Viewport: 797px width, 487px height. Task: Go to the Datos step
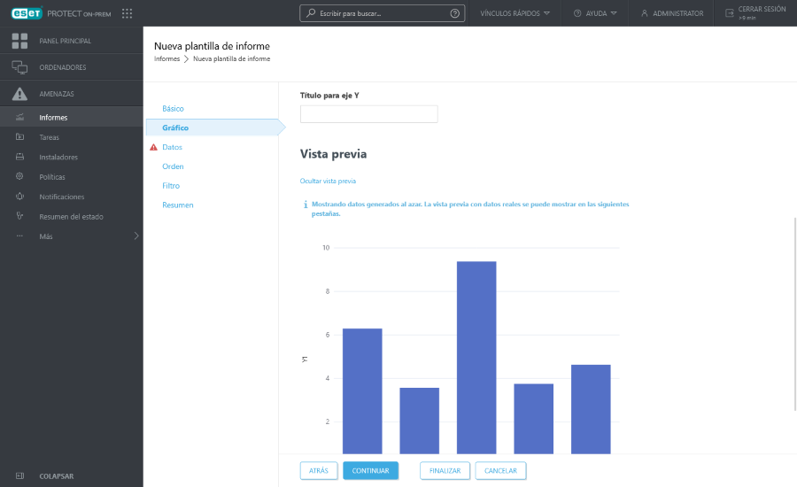click(172, 147)
